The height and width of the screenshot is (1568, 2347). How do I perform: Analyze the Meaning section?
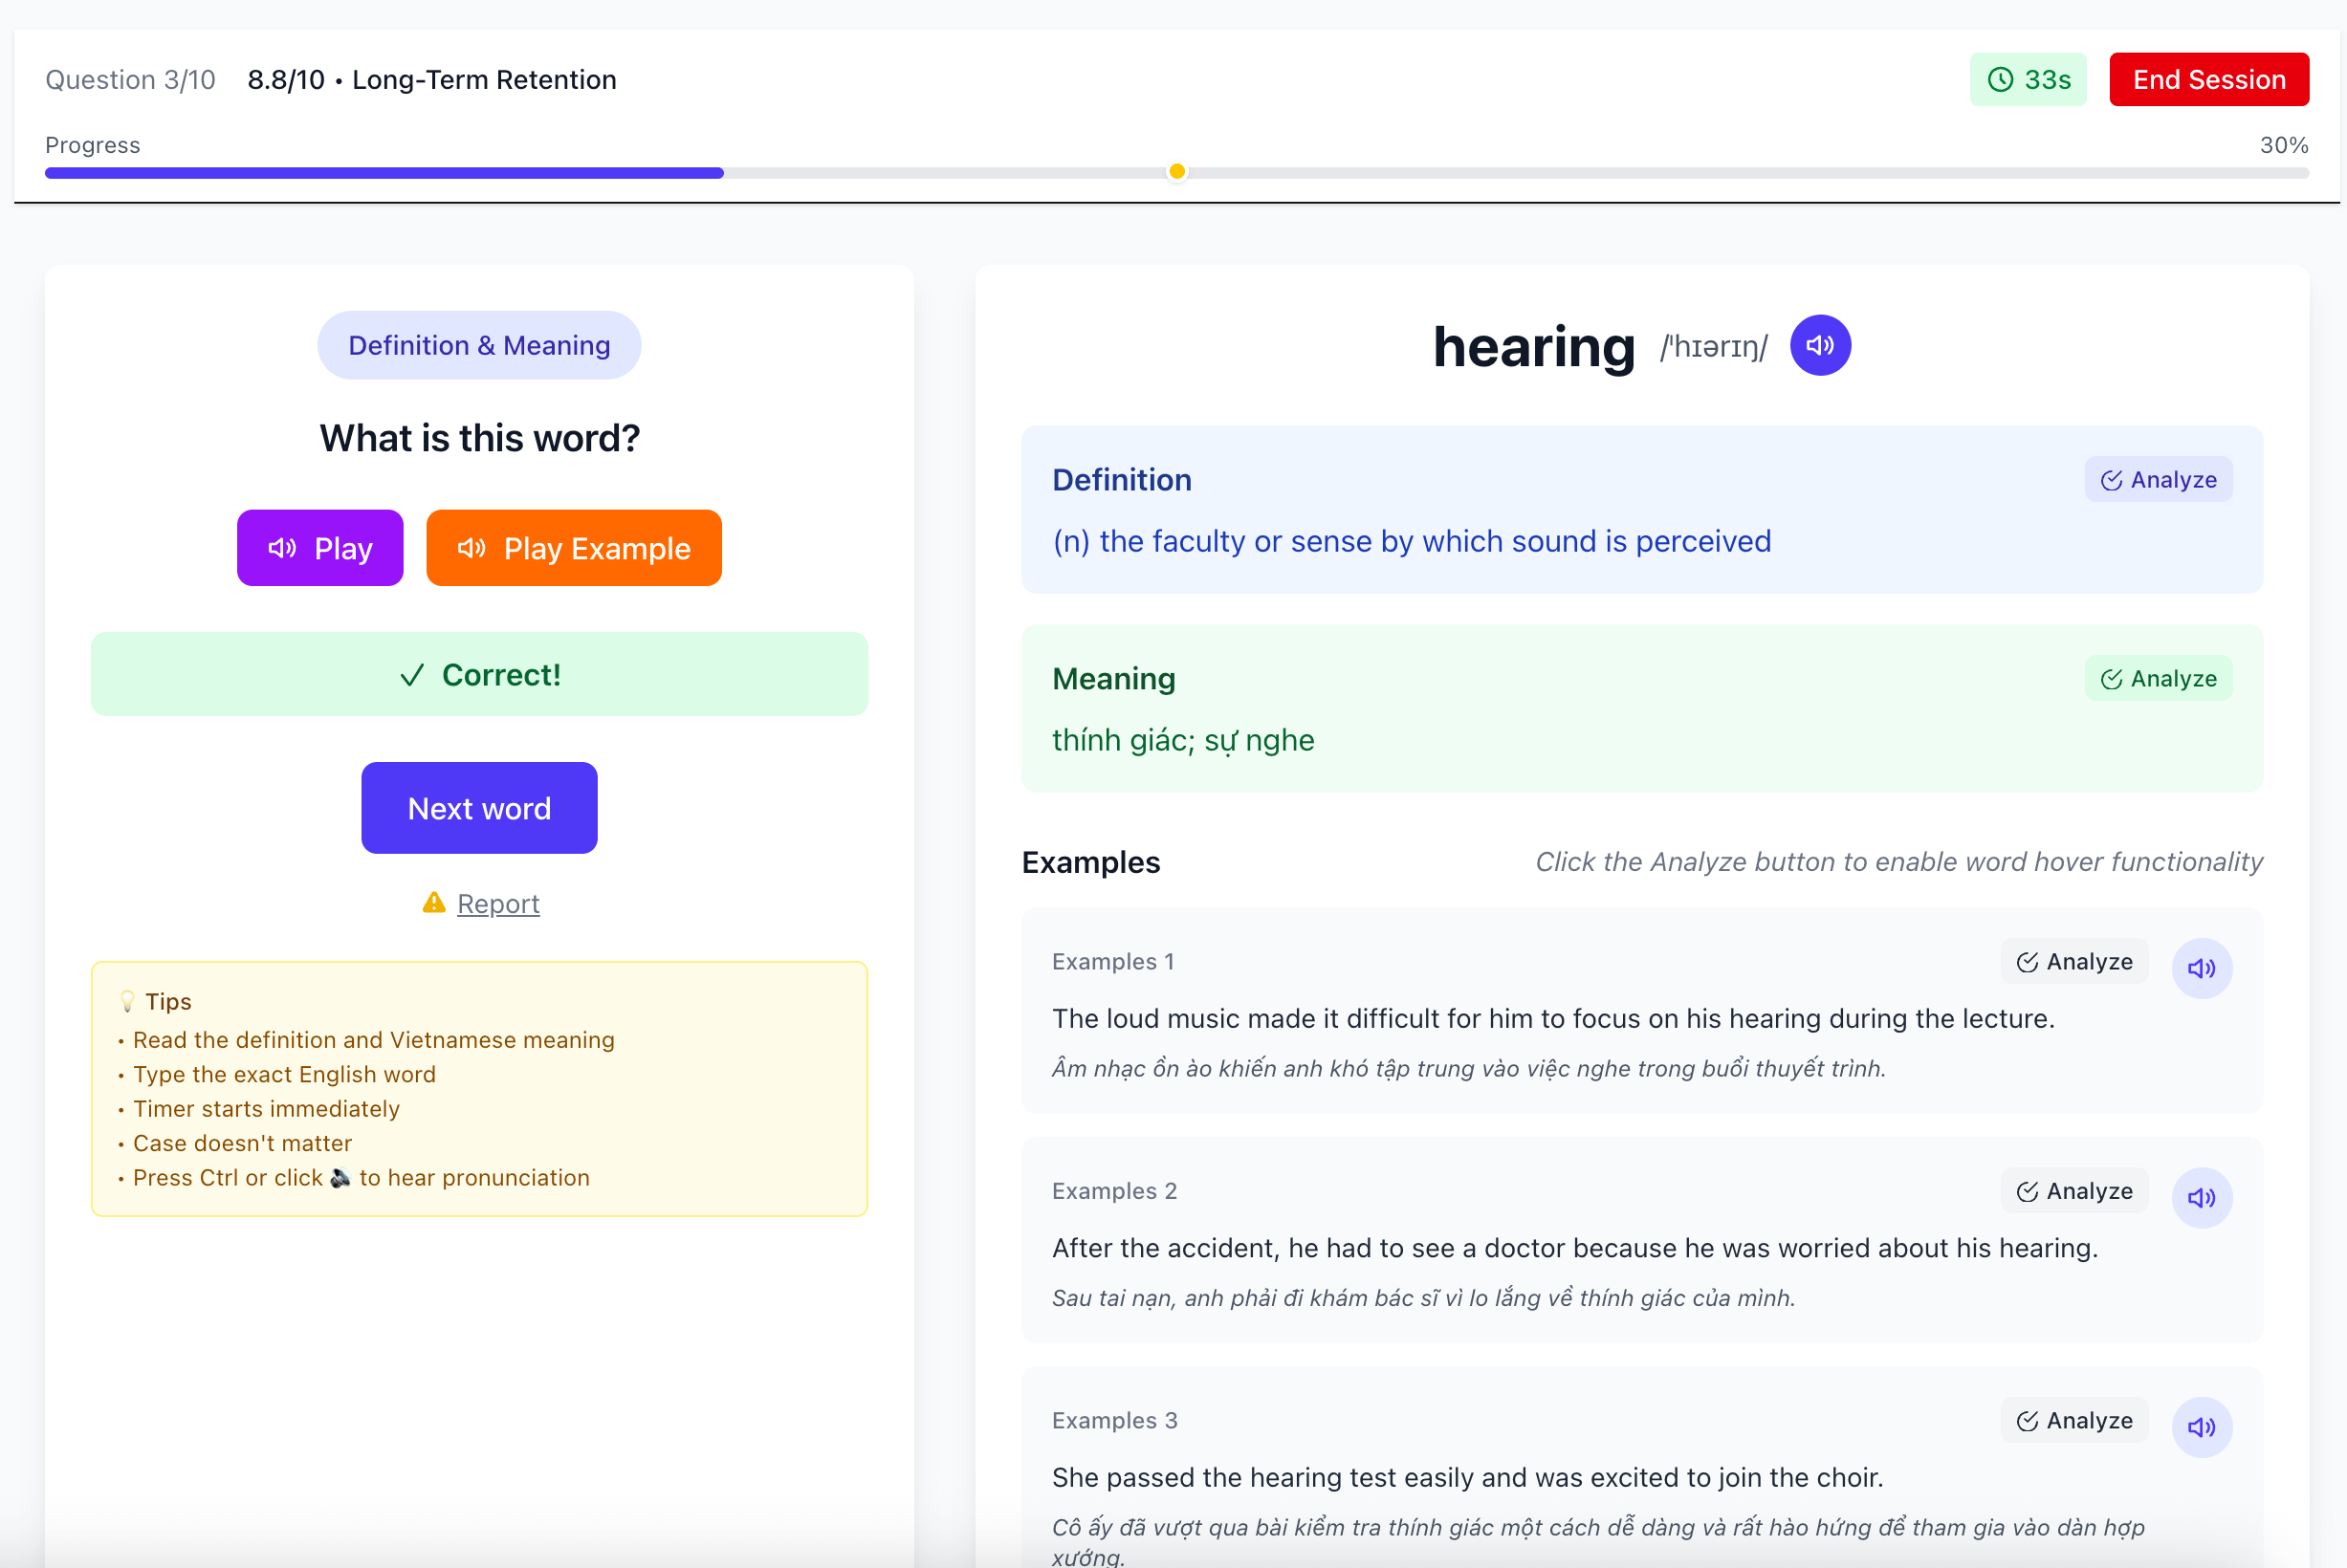pos(2157,679)
